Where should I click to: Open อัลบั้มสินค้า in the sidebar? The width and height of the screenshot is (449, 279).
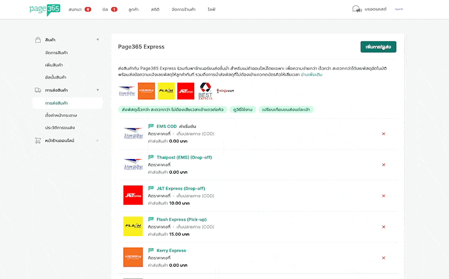[56, 77]
